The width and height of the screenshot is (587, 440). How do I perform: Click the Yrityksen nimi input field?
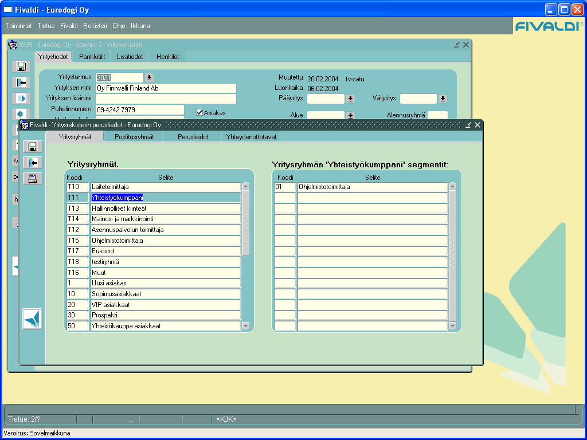click(166, 88)
